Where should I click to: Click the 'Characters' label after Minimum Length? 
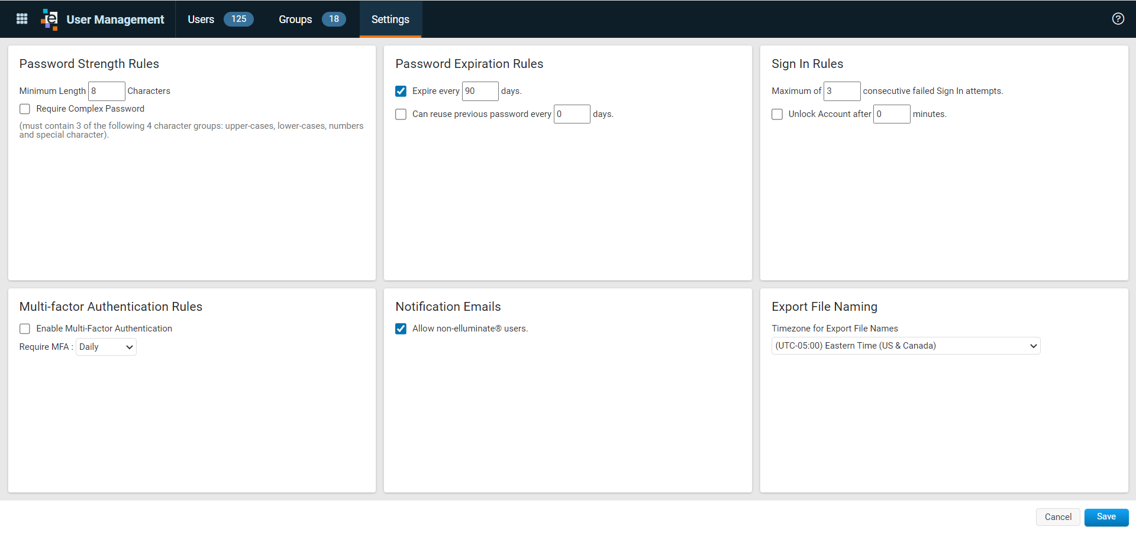pos(149,91)
